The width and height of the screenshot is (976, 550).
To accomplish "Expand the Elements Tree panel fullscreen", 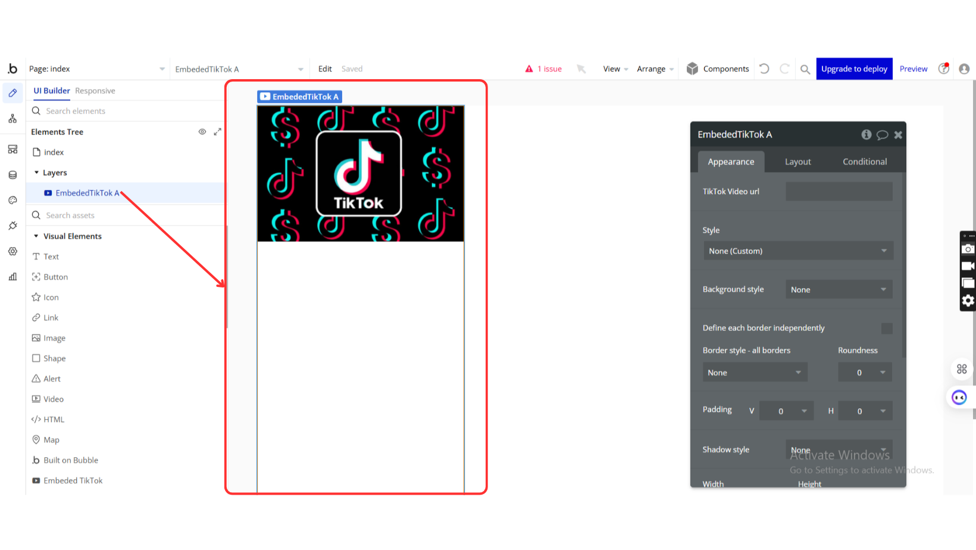I will click(x=218, y=132).
